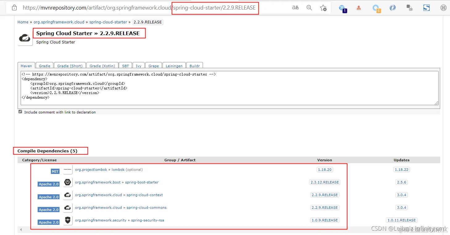Open spring-boot-starter update 2.5.6
The height and width of the screenshot is (235, 450).
tap(402, 182)
